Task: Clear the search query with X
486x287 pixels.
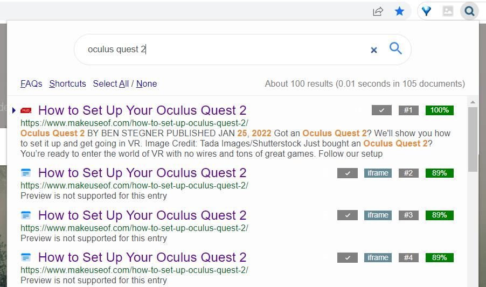Action: [373, 50]
